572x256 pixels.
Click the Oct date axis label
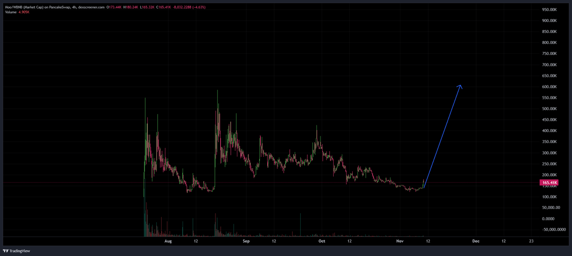pos(322,241)
